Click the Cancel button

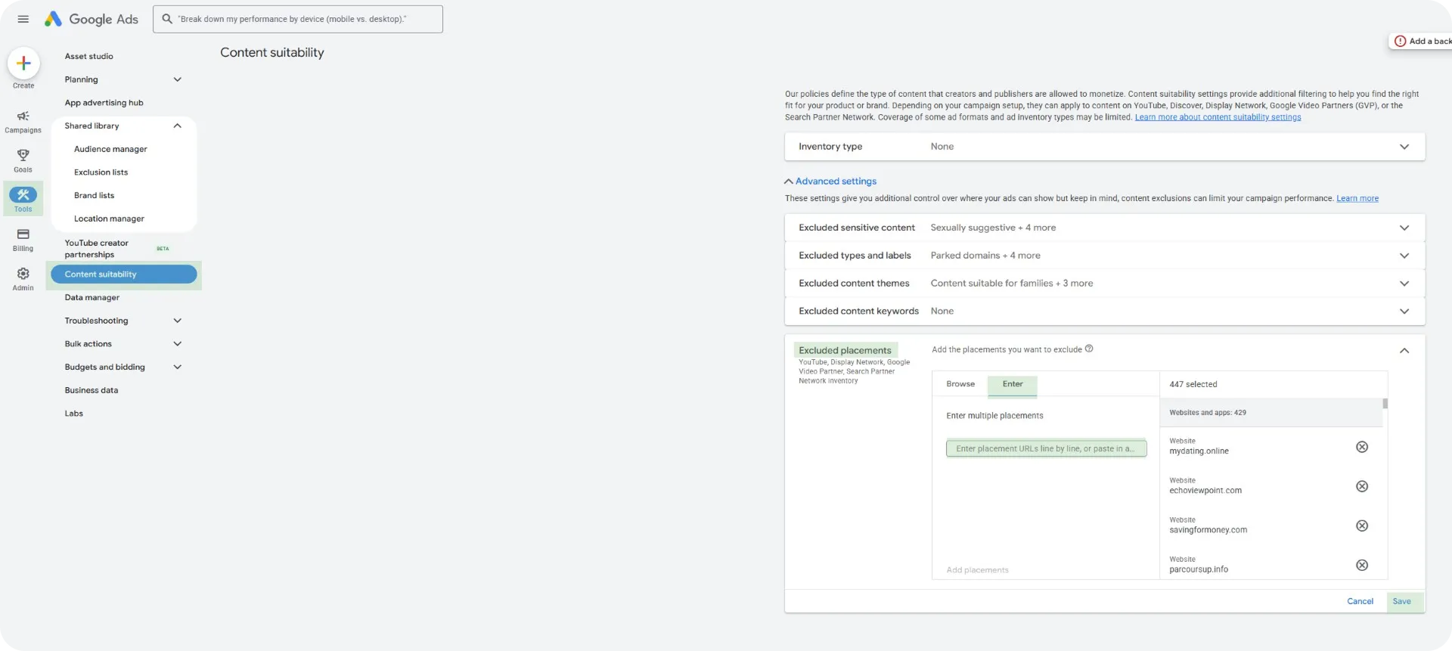(x=1360, y=602)
